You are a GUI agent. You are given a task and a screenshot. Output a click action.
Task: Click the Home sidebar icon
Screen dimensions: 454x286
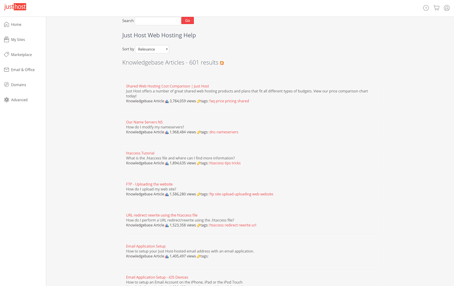[6, 25]
